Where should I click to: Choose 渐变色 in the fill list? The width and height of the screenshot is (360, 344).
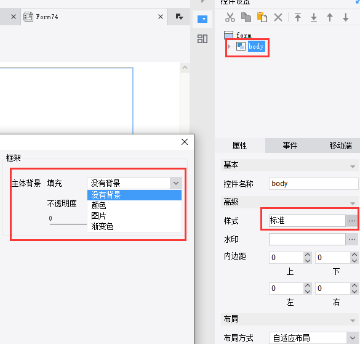tap(134, 226)
